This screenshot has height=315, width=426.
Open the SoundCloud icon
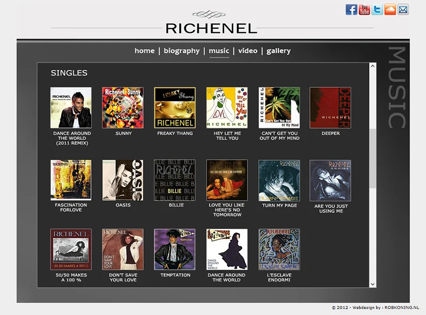click(x=390, y=10)
